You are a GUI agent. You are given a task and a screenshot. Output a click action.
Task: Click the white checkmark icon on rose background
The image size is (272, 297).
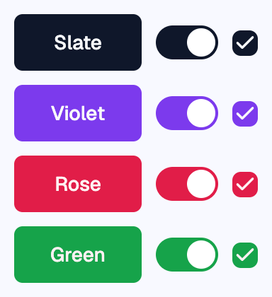point(245,184)
